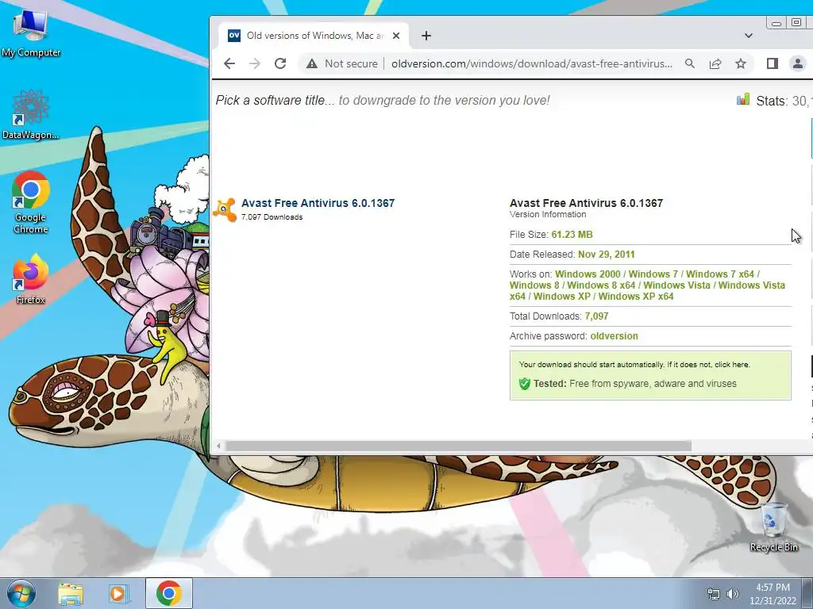Click the volume speaker tray icon
The height and width of the screenshot is (609, 813).
tap(733, 594)
